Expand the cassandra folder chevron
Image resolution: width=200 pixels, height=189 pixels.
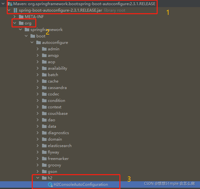[38, 87]
